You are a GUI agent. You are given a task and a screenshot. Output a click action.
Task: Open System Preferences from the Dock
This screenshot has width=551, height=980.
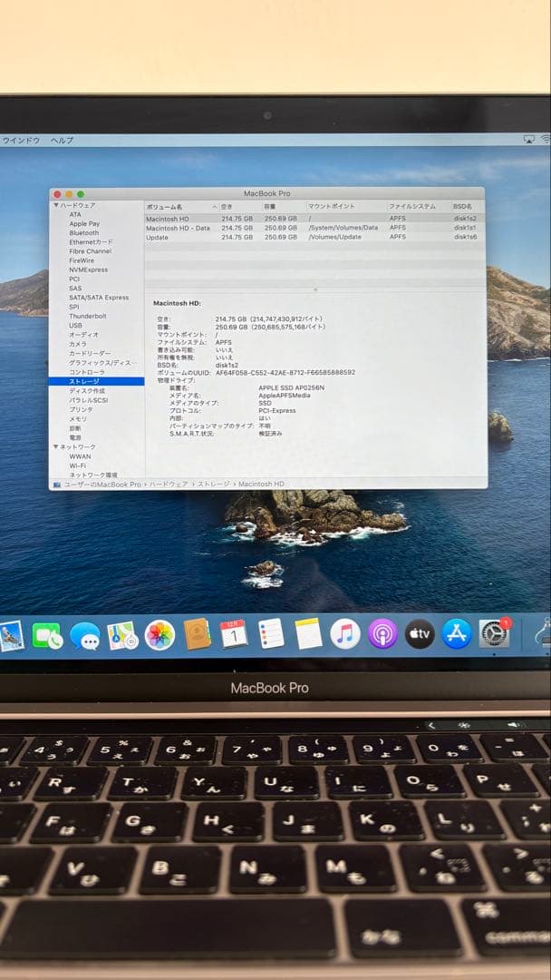tap(494, 633)
